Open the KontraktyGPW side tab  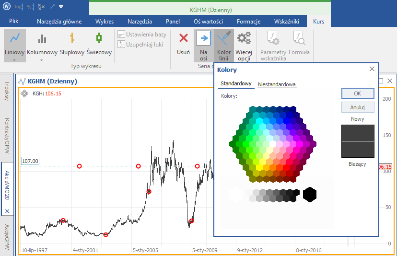click(x=7, y=136)
